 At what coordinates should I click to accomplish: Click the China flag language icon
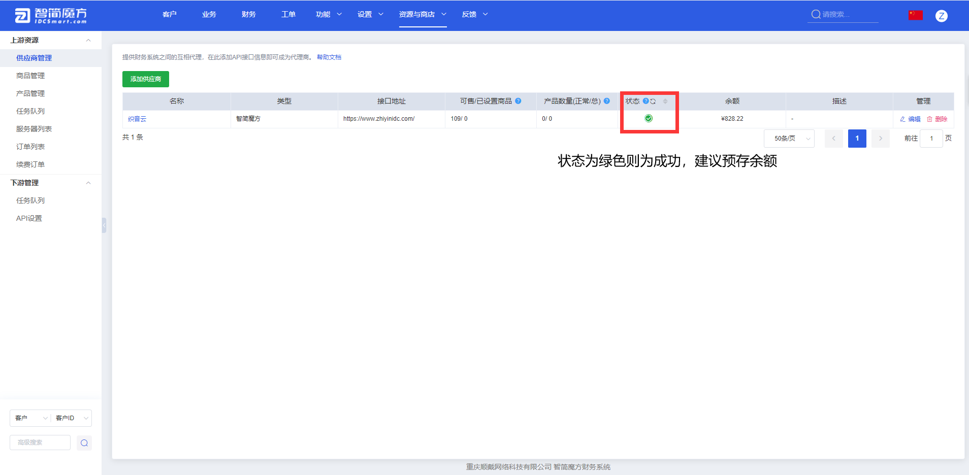[x=916, y=15]
